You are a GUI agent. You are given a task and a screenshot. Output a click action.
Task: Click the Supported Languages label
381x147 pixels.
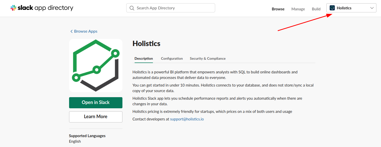pyautogui.click(x=87, y=136)
